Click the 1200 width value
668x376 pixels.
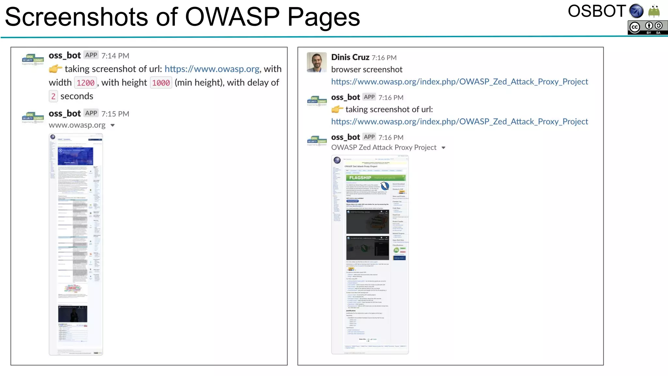click(x=85, y=83)
